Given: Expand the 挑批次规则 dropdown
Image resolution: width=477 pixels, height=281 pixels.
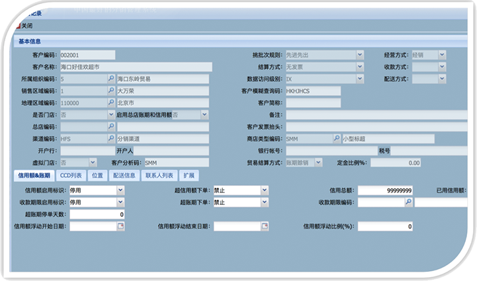Looking at the screenshot, I should click(x=360, y=55).
